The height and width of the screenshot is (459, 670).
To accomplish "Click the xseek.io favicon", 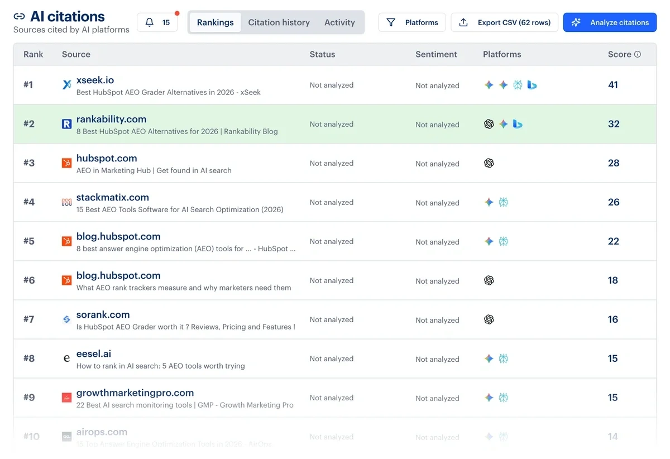I will 66,85.
